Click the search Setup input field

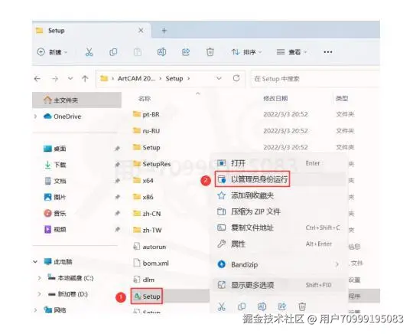[315, 79]
